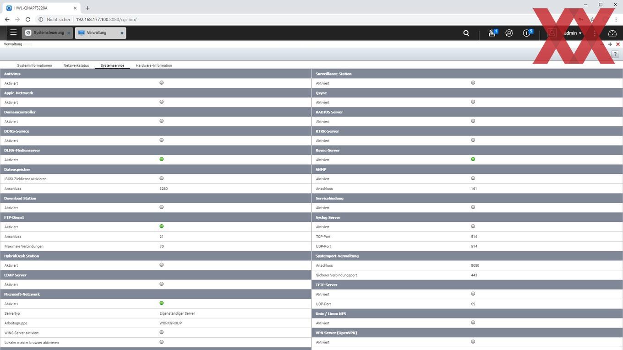Click Antivirus Aktiviert status indicator
Image resolution: width=623 pixels, height=350 pixels.
(x=162, y=83)
